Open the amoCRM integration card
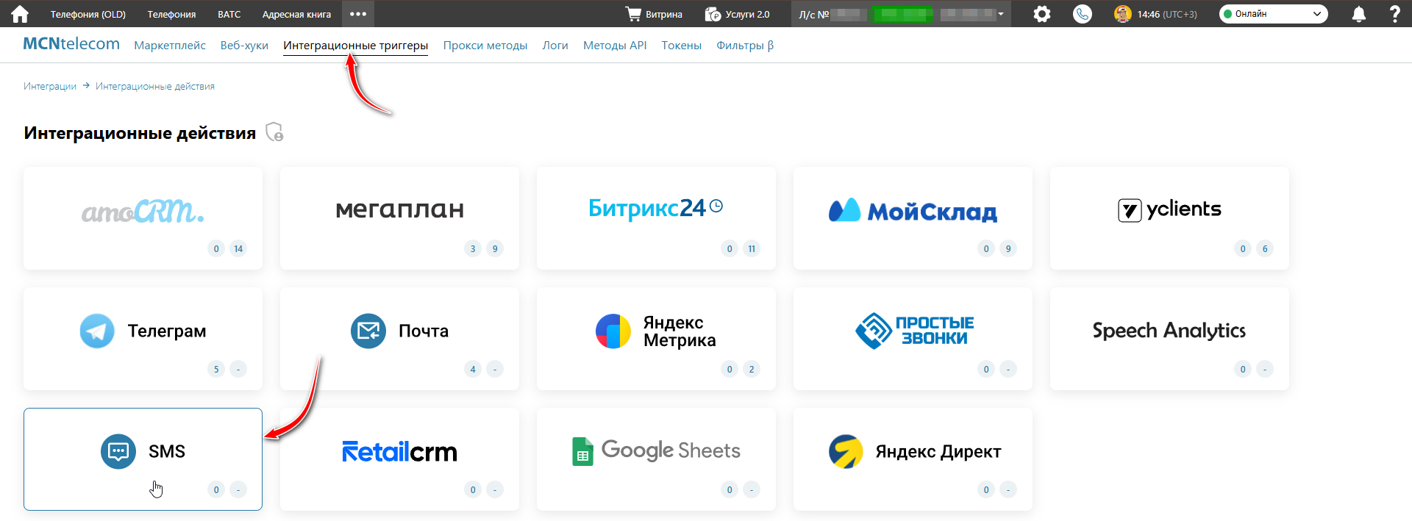The width and height of the screenshot is (1412, 521). point(143,218)
